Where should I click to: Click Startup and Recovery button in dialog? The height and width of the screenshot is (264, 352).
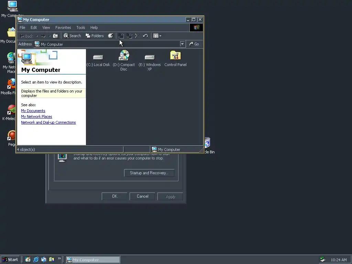pos(149,173)
